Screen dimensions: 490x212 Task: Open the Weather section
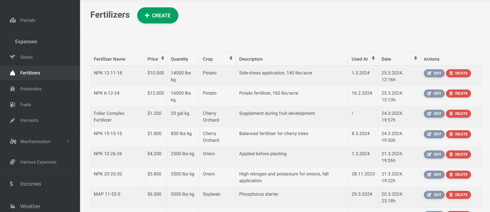[x=40, y=206]
